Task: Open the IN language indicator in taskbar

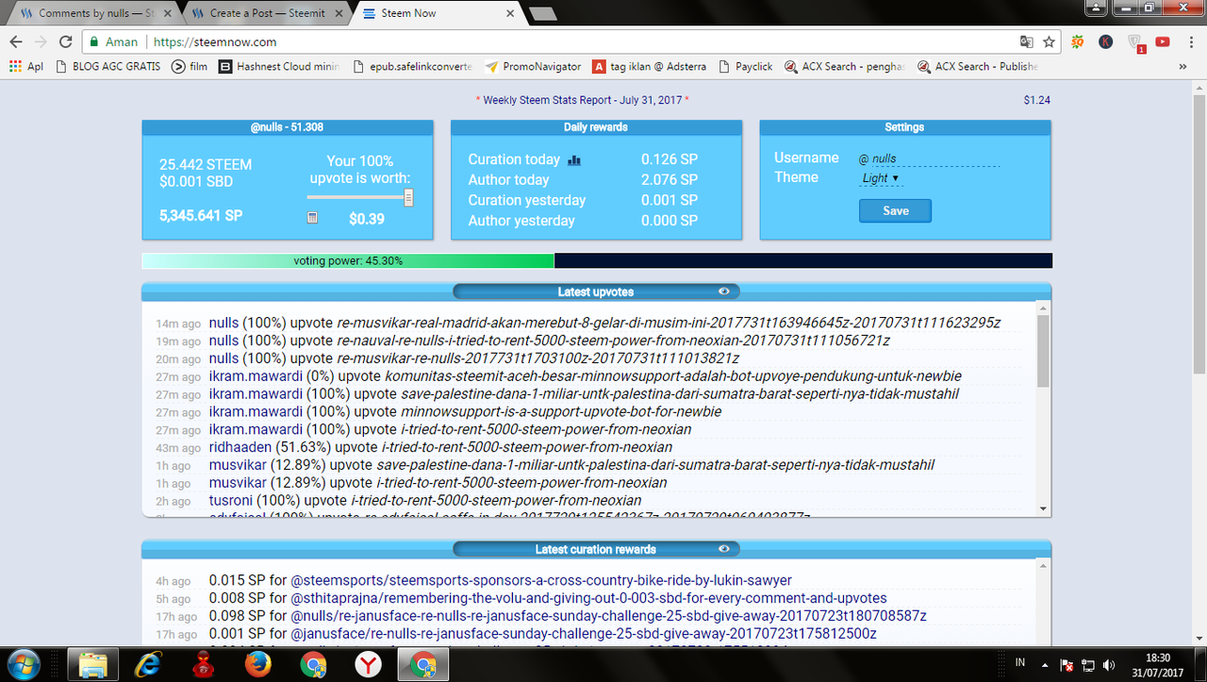Action: point(1019,663)
